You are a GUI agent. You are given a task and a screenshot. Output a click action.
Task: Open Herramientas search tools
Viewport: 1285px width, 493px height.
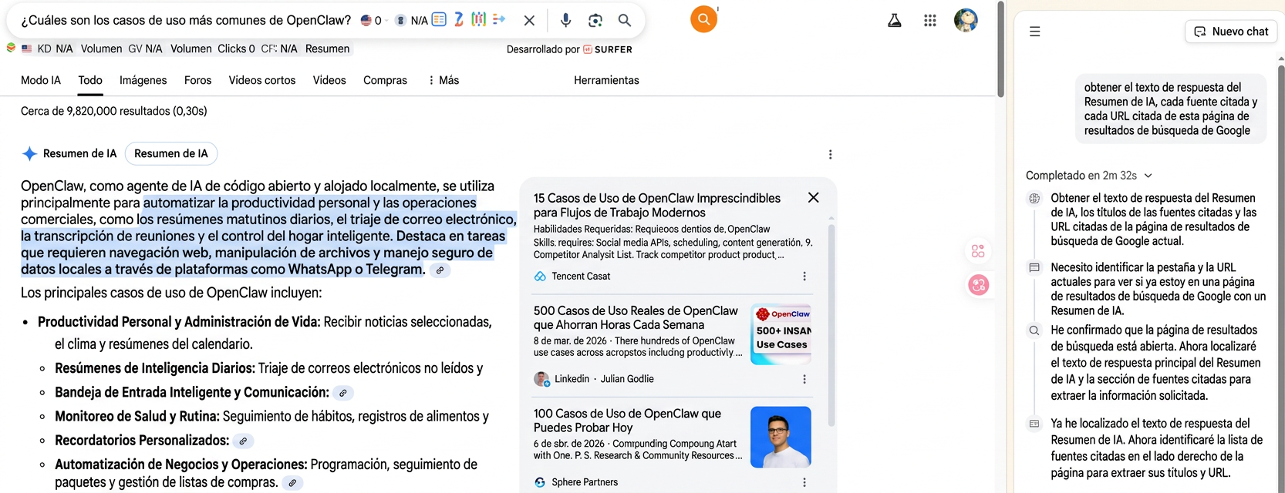click(x=606, y=80)
